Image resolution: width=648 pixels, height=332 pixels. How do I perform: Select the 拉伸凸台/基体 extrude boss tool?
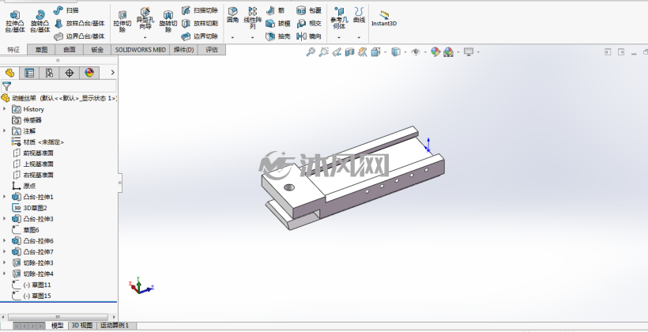point(15,22)
